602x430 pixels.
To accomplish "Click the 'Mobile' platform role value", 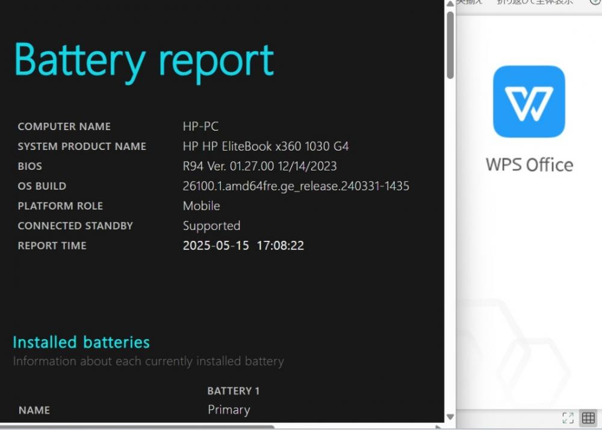I will click(202, 206).
